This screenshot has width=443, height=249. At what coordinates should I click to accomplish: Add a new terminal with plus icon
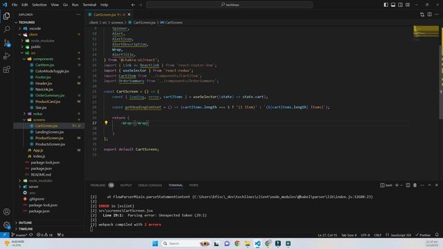pyautogui.click(x=397, y=185)
